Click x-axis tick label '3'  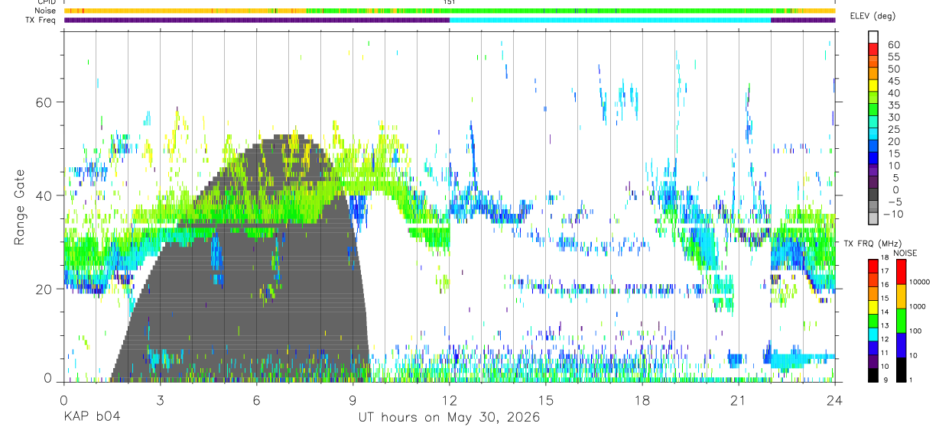pos(160,401)
